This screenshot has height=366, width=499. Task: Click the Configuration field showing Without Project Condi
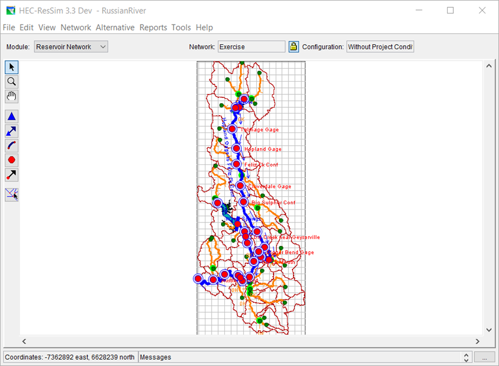380,46
